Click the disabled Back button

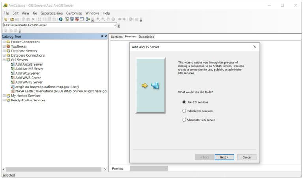(x=204, y=157)
